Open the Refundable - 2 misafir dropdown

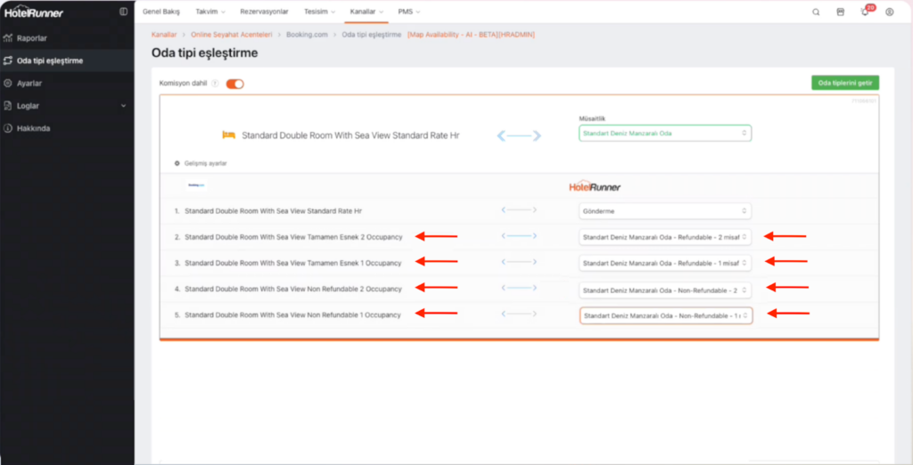(664, 237)
